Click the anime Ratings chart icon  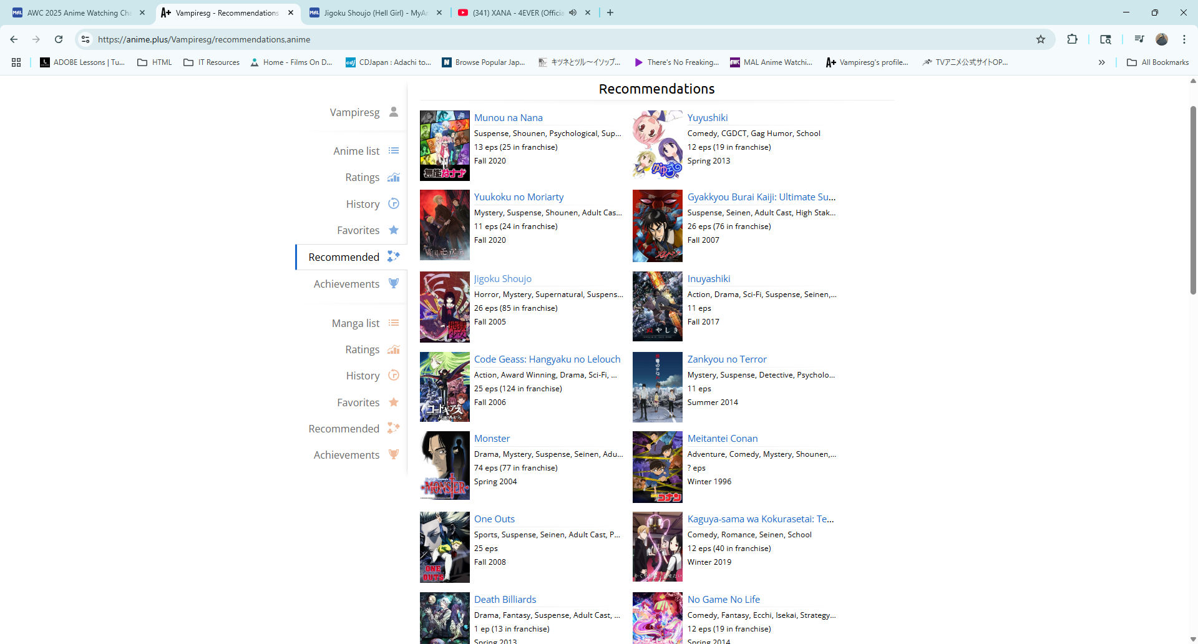point(393,177)
